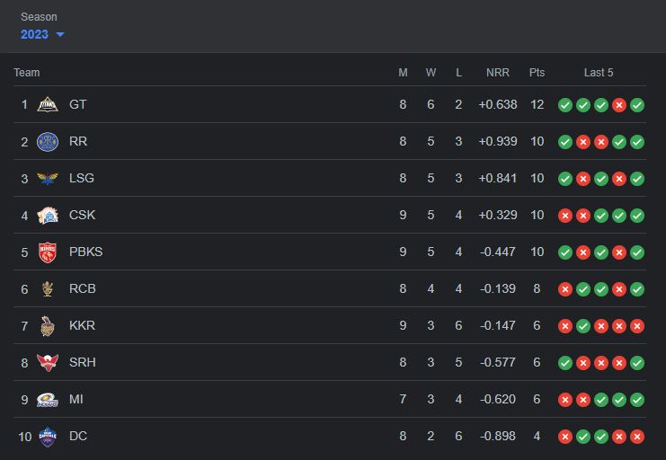The image size is (666, 460).
Task: Click the Last 5 column header
Action: pos(599,73)
